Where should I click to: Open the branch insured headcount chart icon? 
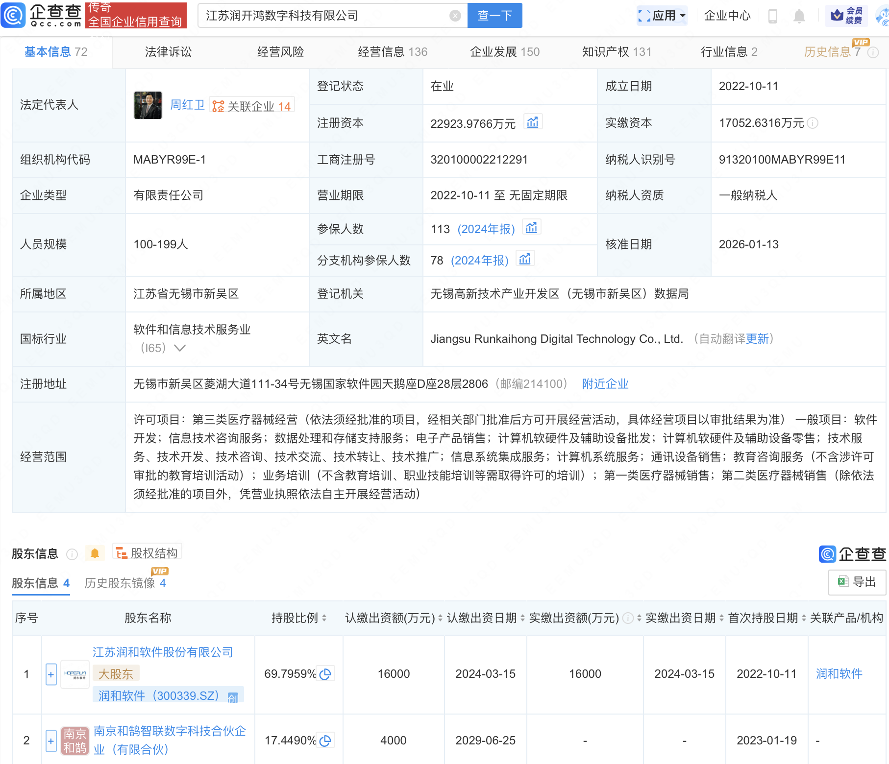click(525, 260)
